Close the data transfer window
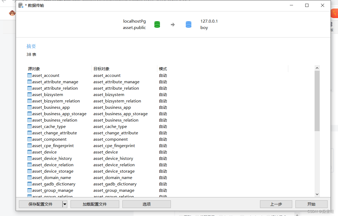The image size is (338, 216). coord(322,5)
